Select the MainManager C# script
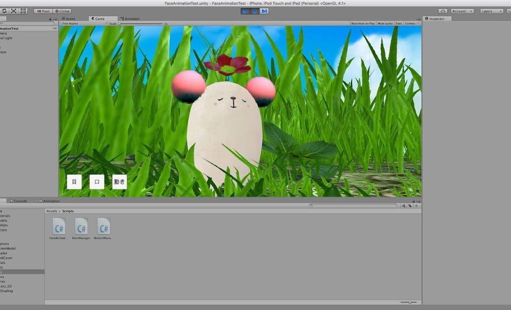 (x=81, y=229)
